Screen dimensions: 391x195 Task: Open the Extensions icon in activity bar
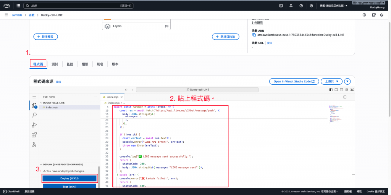34,135
